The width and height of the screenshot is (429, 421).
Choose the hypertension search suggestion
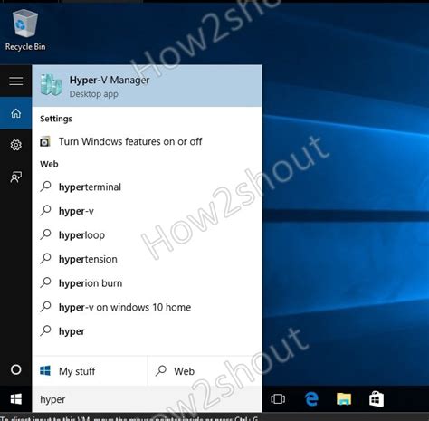[147, 259]
